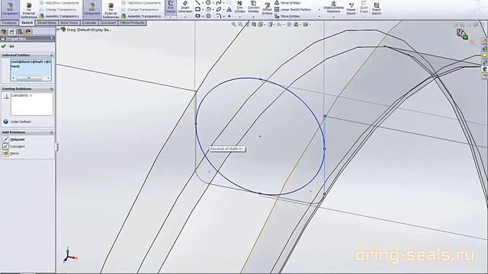Select the Rectangle sketch tool

[x=197, y=9]
